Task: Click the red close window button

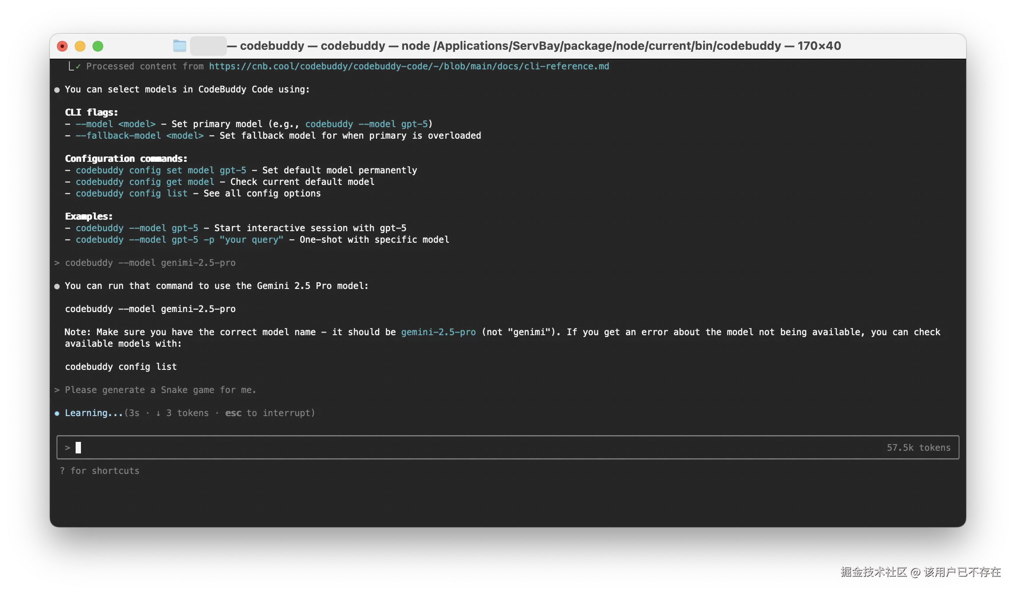Action: click(x=62, y=46)
